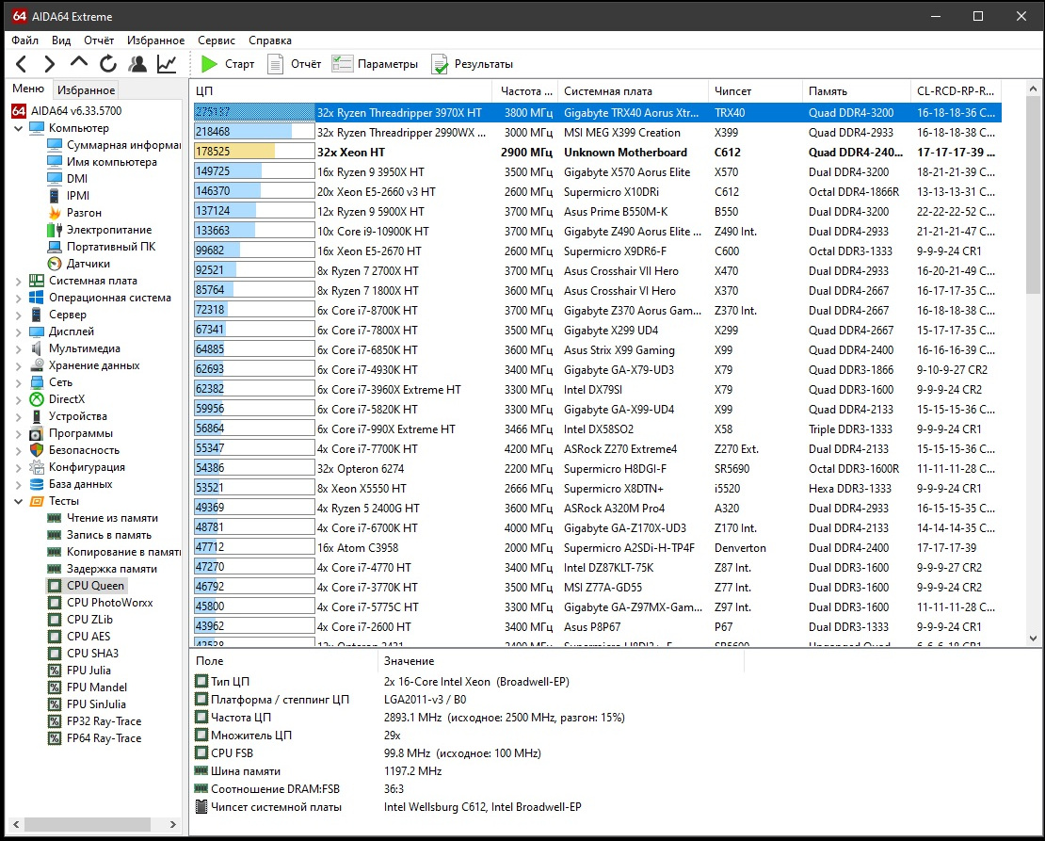Sort by Память column header
This screenshot has height=841, width=1045.
tap(856, 91)
